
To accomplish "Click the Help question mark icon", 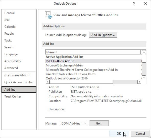I will pos(134,4).
